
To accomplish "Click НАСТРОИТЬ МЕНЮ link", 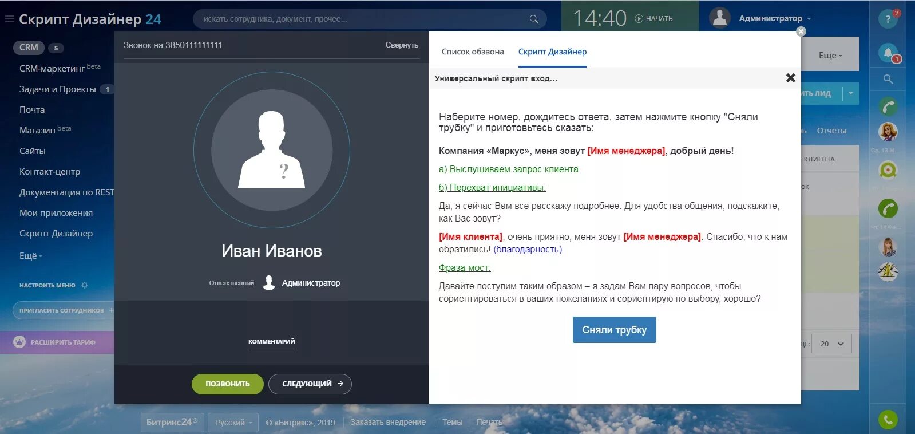I will click(47, 285).
